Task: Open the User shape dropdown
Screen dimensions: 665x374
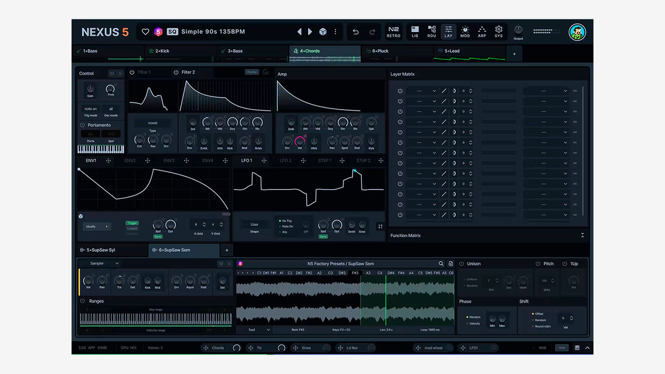Action: pyautogui.click(x=254, y=224)
